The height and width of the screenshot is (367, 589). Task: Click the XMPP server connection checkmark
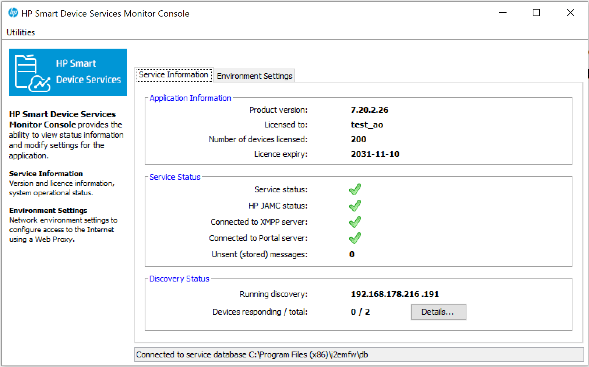click(355, 222)
